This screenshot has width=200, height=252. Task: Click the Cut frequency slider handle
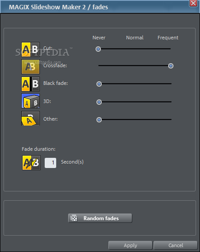click(98, 49)
